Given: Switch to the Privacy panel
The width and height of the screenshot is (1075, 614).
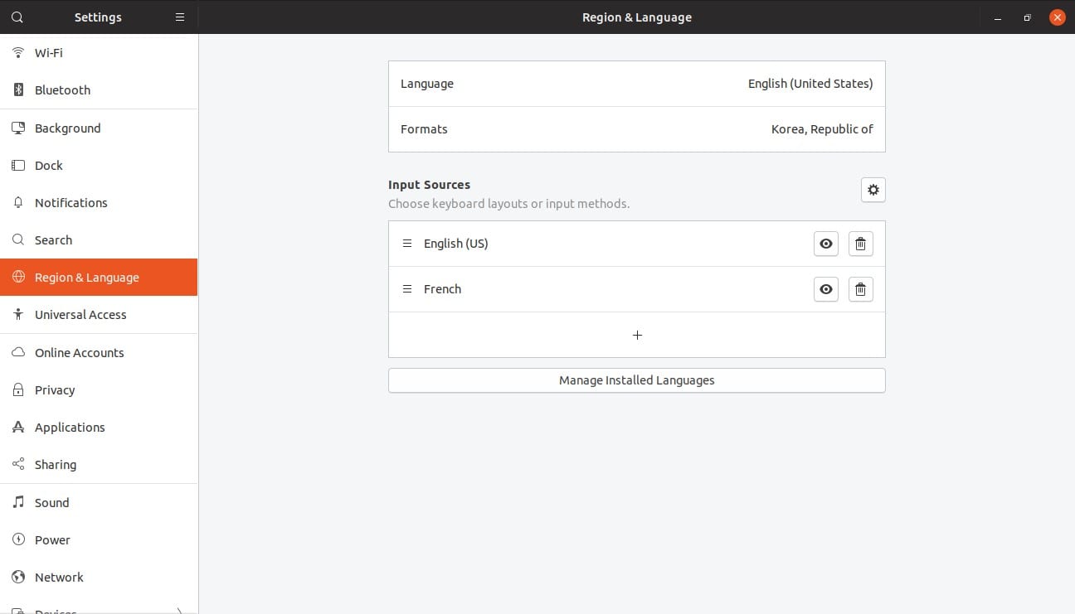Looking at the screenshot, I should click(55, 390).
